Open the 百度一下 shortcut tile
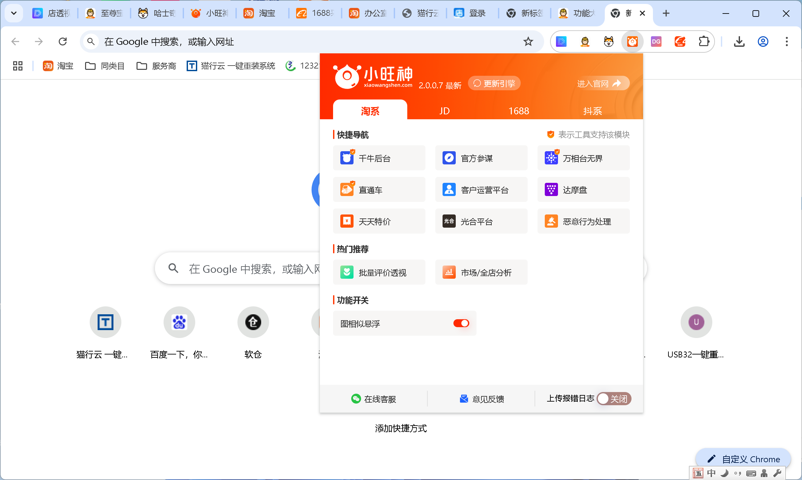802x480 pixels. tap(179, 333)
